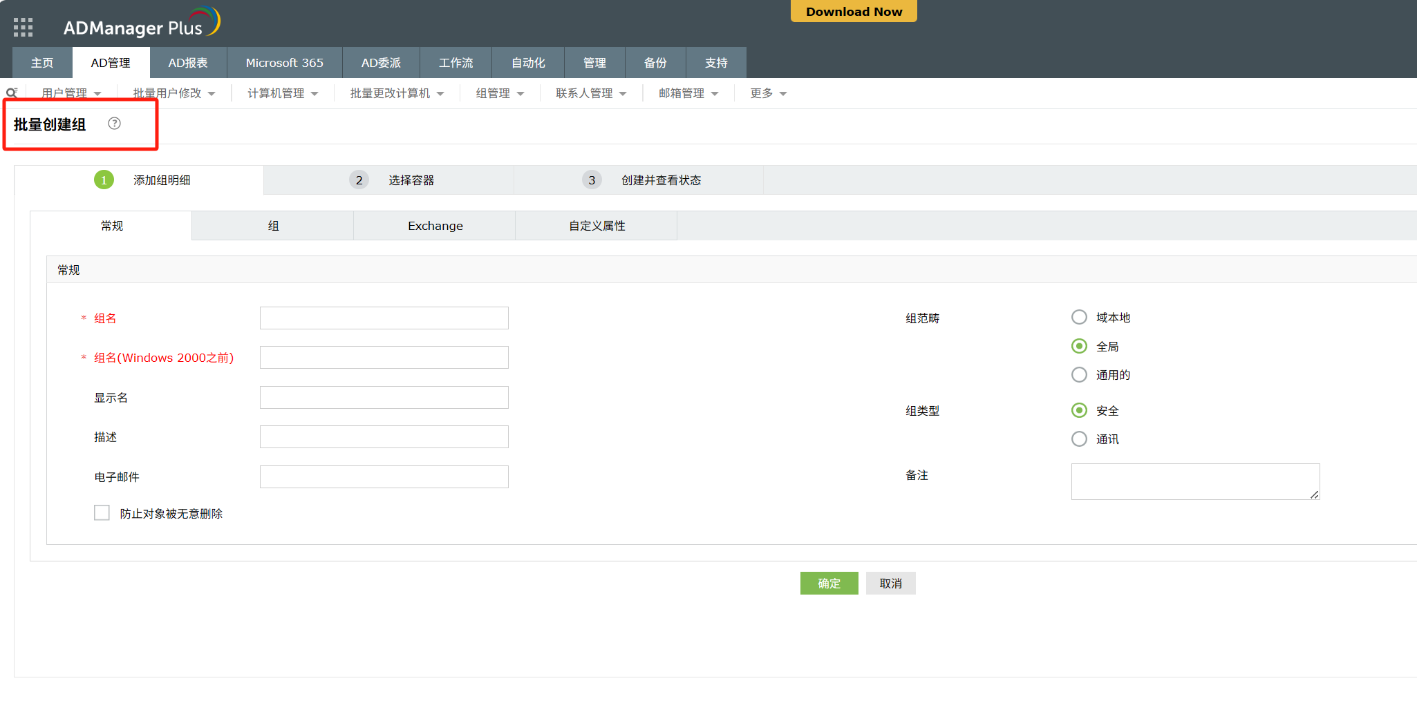
Task: Switch to the Exchange tab
Action: point(435,226)
